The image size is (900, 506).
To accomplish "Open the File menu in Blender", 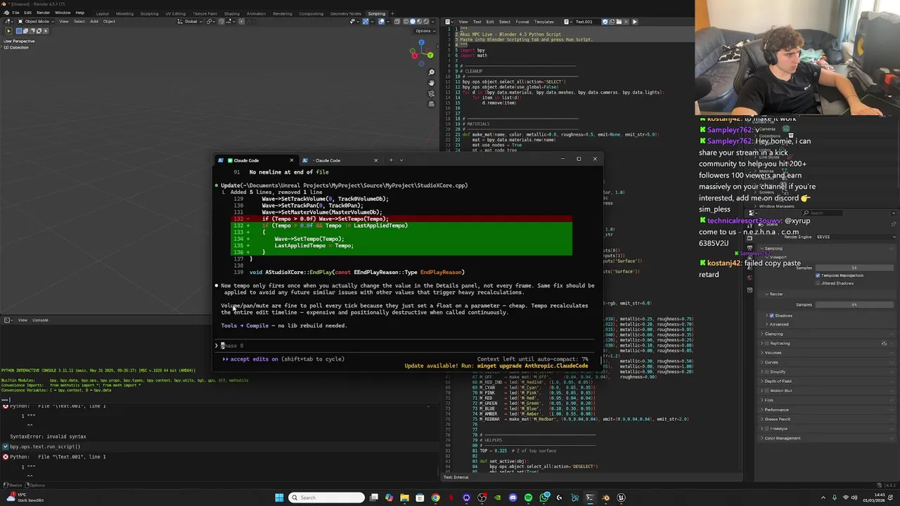I will (x=15, y=13).
